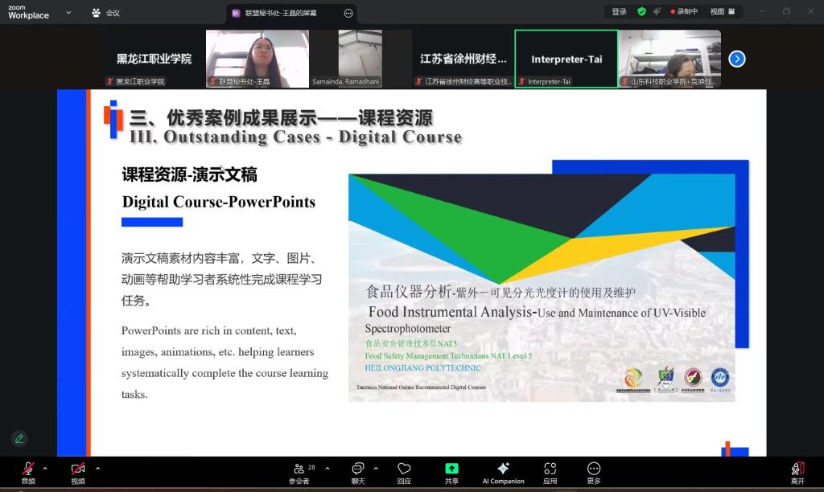Expand audio options chevron

click(x=45, y=468)
